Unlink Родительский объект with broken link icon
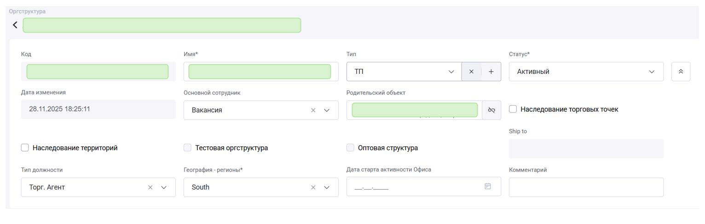The height and width of the screenshot is (224, 705). [491, 110]
